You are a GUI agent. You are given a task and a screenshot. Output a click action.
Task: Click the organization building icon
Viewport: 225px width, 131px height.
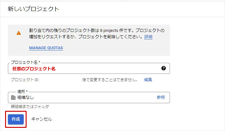[x=13, y=98]
